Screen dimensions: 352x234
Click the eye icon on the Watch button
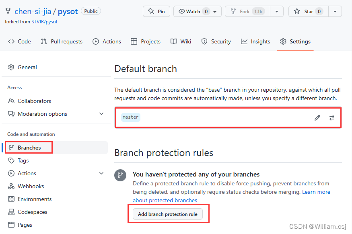[181, 11]
